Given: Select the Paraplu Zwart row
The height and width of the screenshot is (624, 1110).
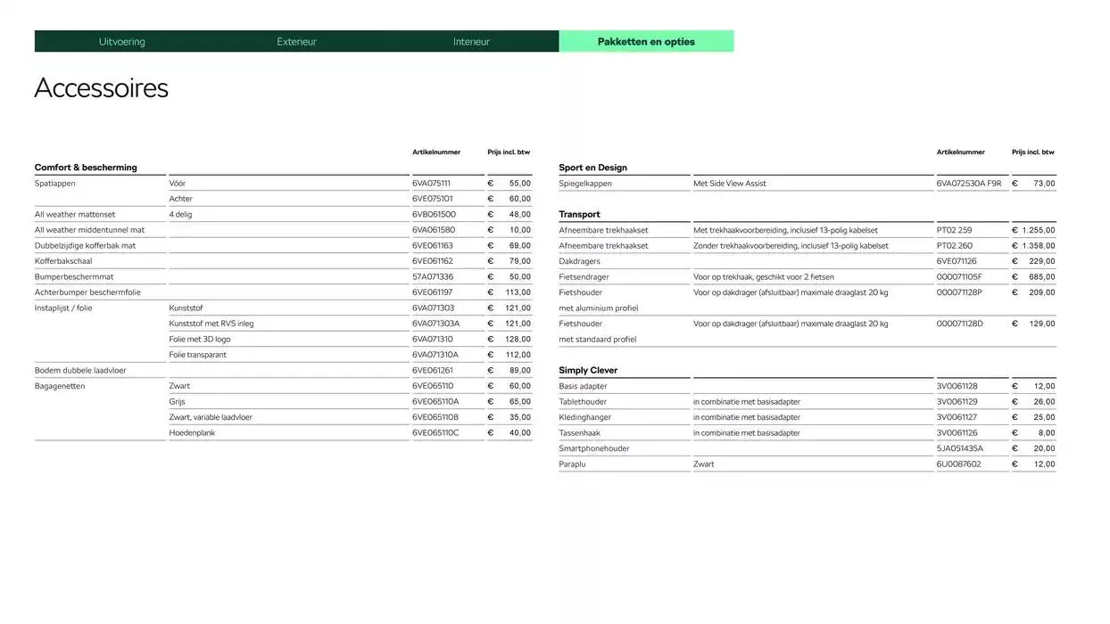Looking at the screenshot, I should [x=700, y=464].
